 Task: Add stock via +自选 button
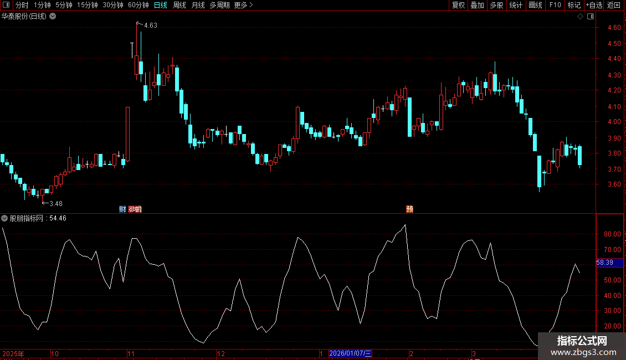(594, 5)
